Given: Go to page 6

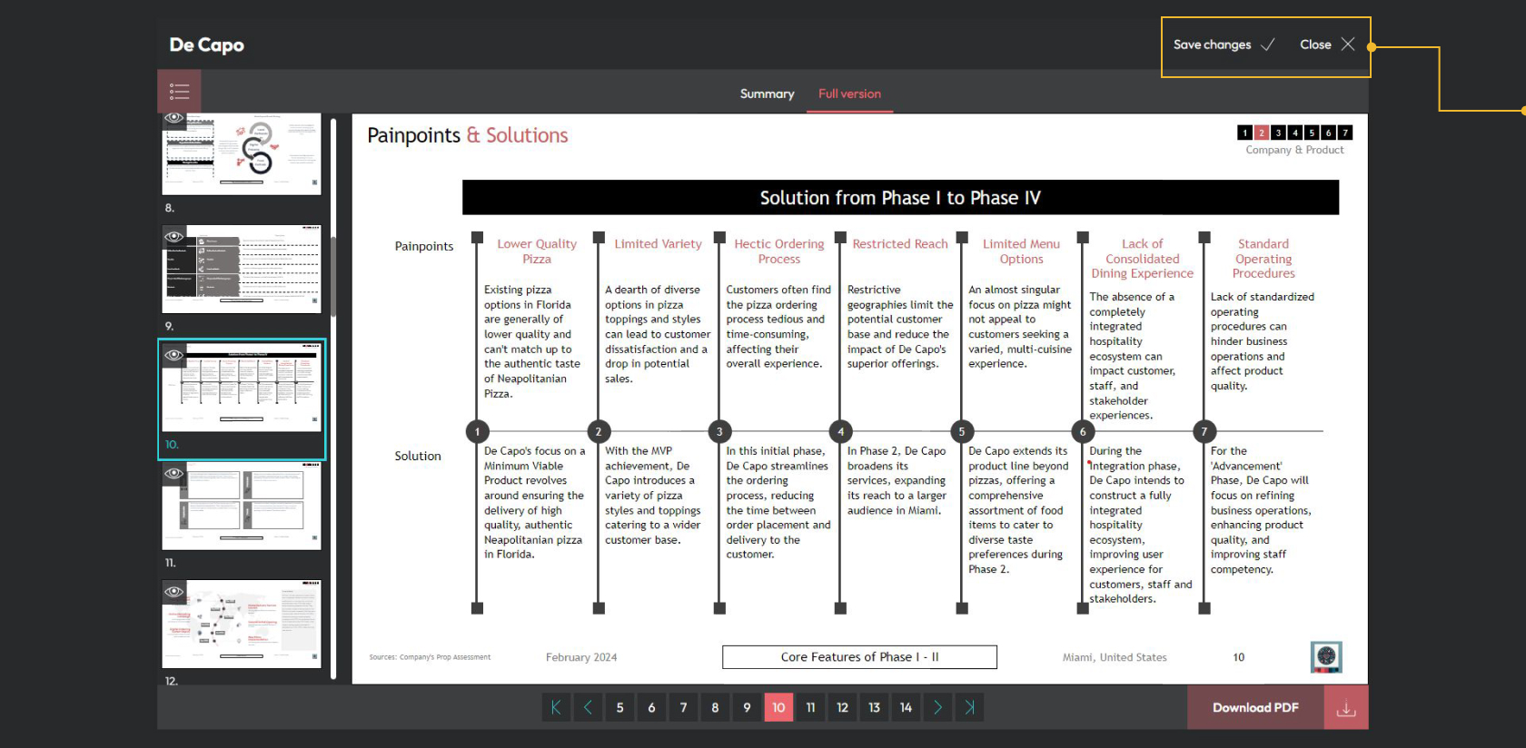Looking at the screenshot, I should [651, 707].
